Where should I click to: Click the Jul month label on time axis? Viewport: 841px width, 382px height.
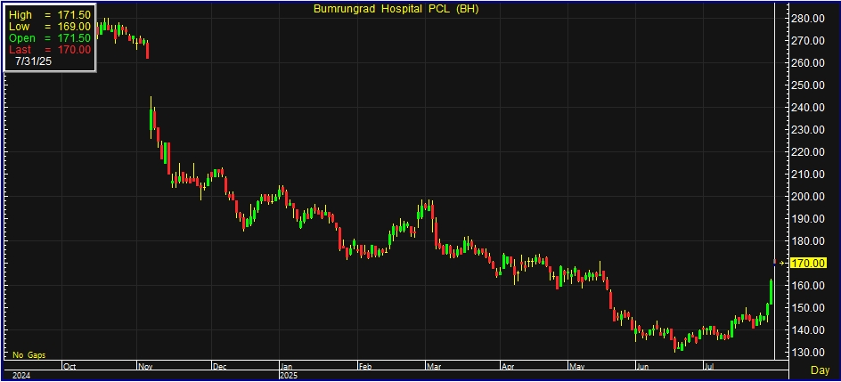coord(710,367)
